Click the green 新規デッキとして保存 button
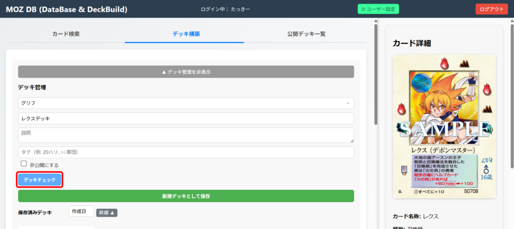The height and width of the screenshot is (229, 514). click(x=186, y=196)
